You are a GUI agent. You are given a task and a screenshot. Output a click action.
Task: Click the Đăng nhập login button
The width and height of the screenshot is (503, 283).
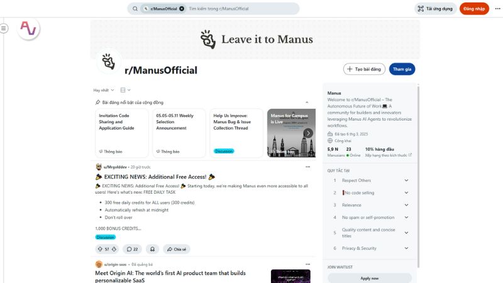(x=474, y=9)
